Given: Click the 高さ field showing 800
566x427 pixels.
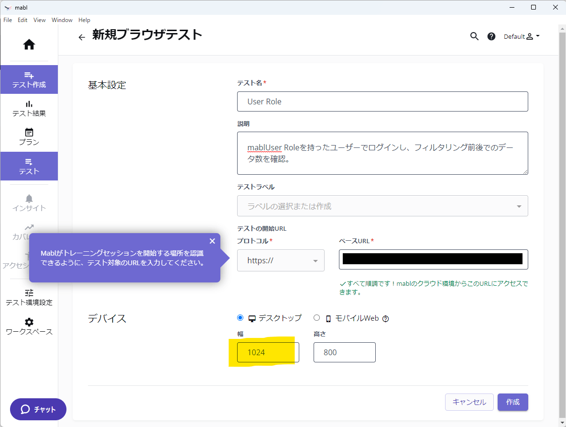Looking at the screenshot, I should (344, 352).
